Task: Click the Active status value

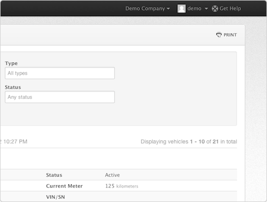Action: coord(112,175)
